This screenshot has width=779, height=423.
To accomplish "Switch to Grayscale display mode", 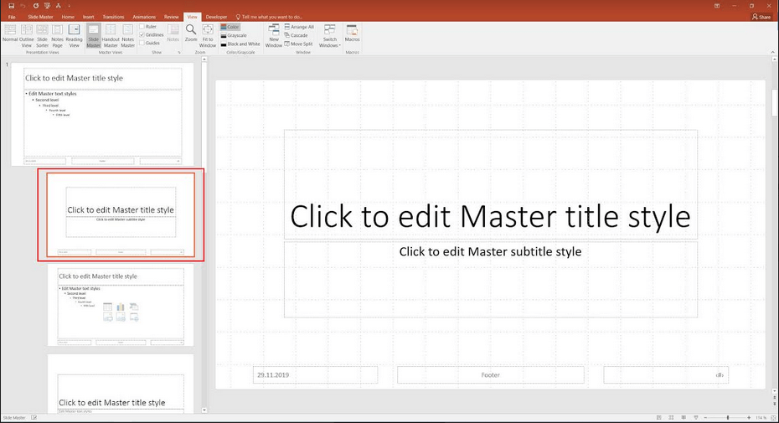I will [x=234, y=35].
